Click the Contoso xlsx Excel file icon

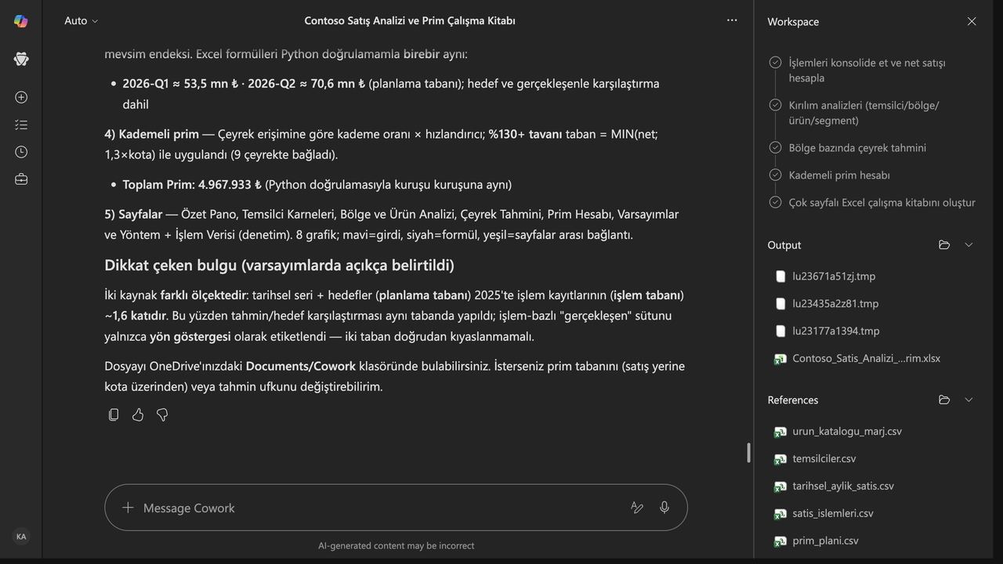click(780, 359)
